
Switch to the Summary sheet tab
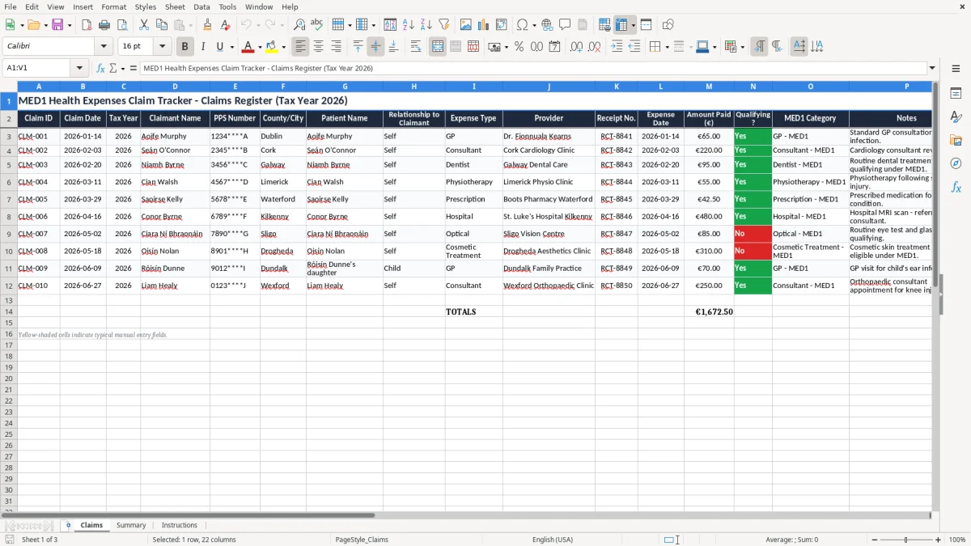131,525
